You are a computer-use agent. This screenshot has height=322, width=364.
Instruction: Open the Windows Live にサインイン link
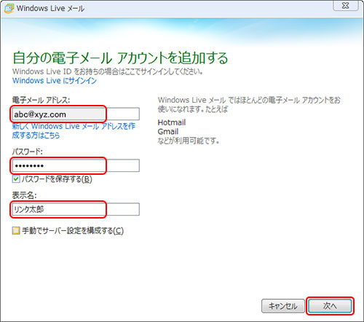(55, 81)
